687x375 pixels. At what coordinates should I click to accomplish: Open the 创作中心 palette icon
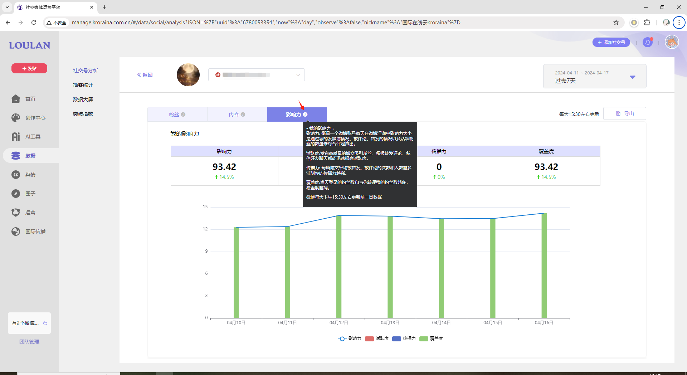point(16,118)
